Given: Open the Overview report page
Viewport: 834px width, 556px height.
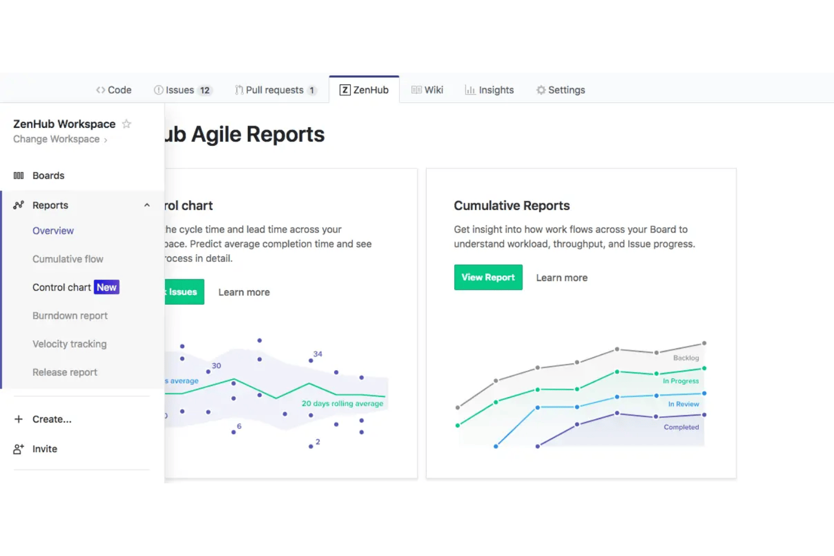Looking at the screenshot, I should click(x=53, y=231).
